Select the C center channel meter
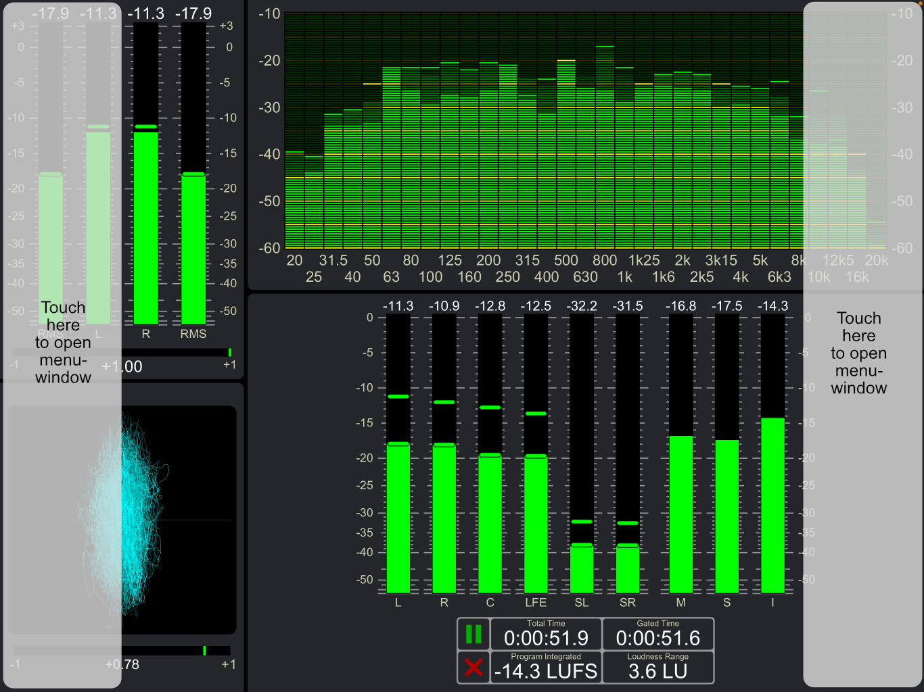Screen dimensions: 924x692 point(490,453)
